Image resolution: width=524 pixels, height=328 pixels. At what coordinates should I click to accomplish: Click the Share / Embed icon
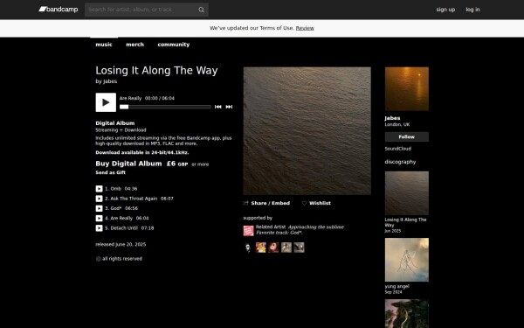click(246, 203)
